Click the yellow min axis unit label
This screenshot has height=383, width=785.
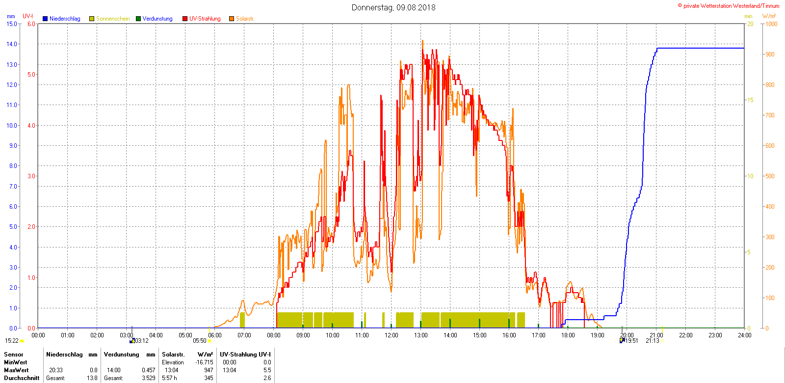748,16
